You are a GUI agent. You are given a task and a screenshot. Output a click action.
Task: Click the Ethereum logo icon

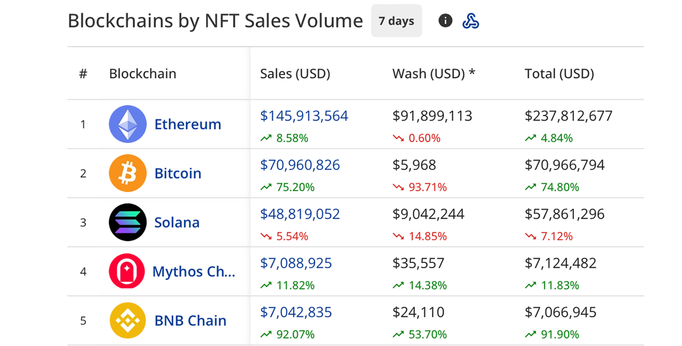[x=128, y=124]
